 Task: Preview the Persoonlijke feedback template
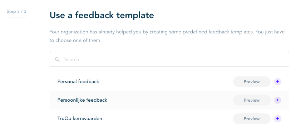coord(252,100)
